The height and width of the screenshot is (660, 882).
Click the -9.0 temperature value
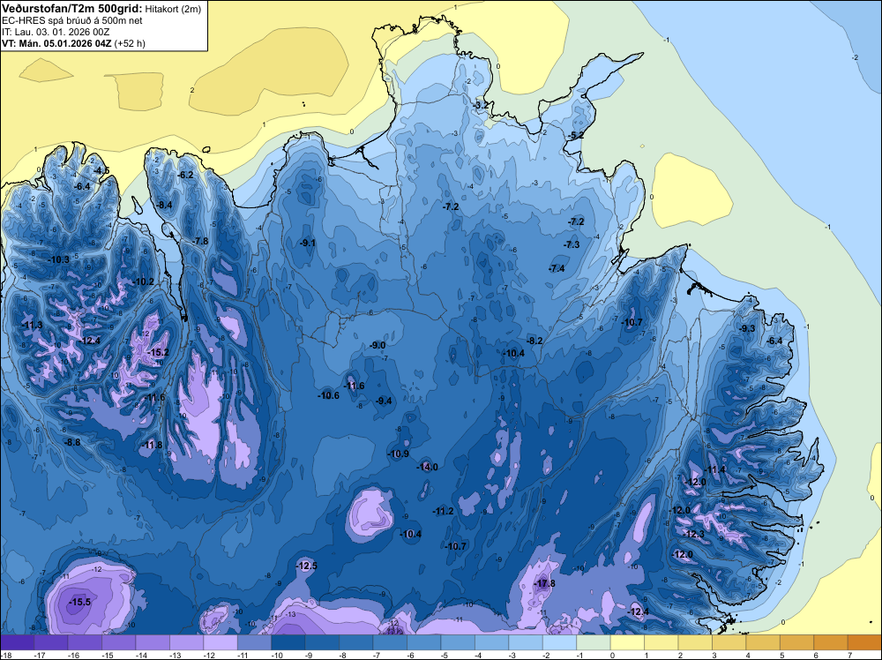[377, 345]
